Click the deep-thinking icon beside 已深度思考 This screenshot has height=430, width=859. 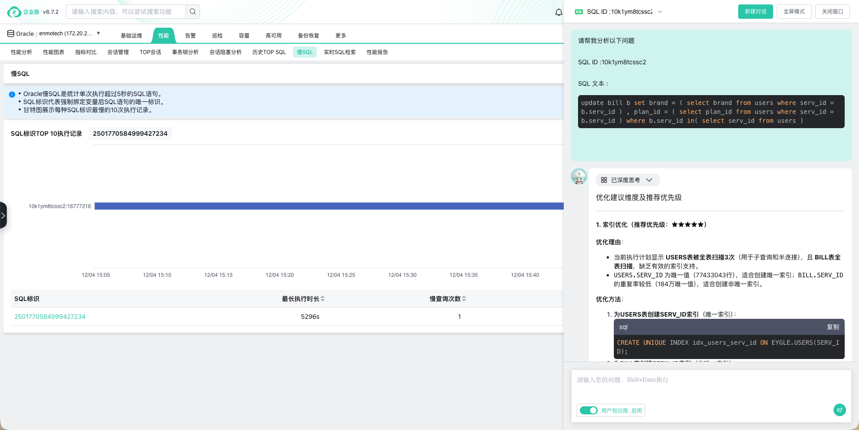(x=604, y=180)
